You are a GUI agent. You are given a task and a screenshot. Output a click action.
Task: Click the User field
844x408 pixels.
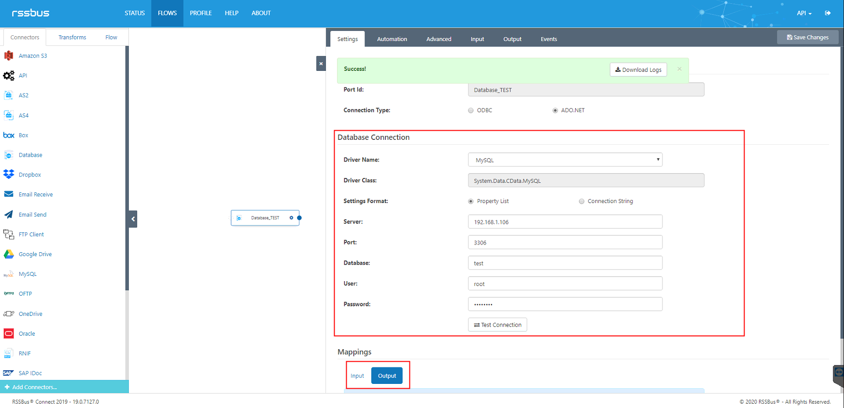[565, 284]
